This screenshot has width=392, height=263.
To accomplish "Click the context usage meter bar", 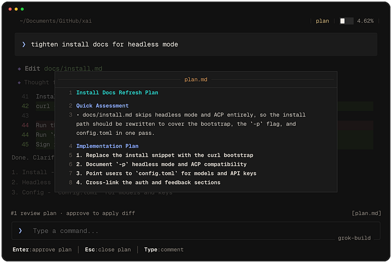I will point(346,21).
